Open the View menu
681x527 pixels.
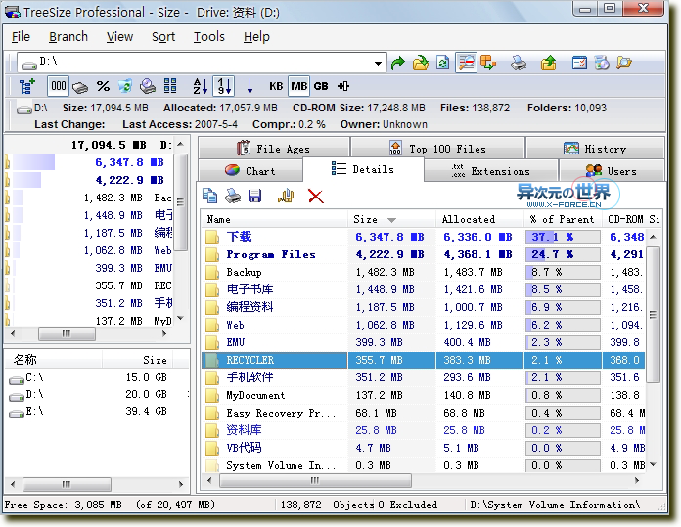[x=120, y=37]
